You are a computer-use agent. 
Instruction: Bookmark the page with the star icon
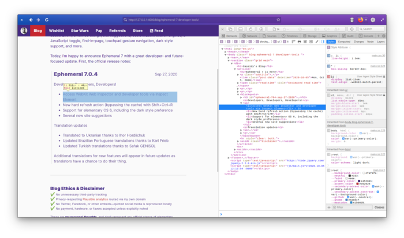point(278,20)
